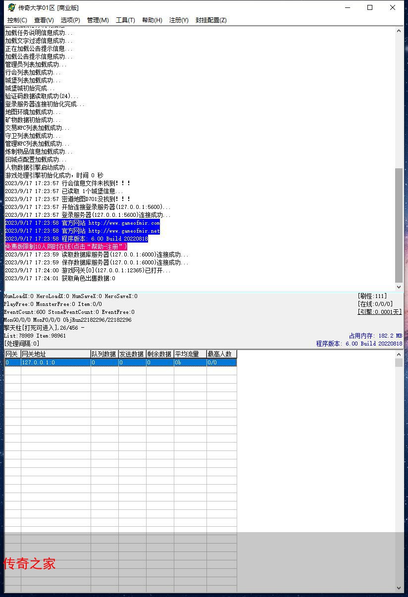Screen dimensions: 408x597
Task: Click the pink free version limit notice
Action: tap(66, 247)
